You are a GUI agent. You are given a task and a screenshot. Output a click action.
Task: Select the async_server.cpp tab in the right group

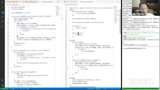87,2
